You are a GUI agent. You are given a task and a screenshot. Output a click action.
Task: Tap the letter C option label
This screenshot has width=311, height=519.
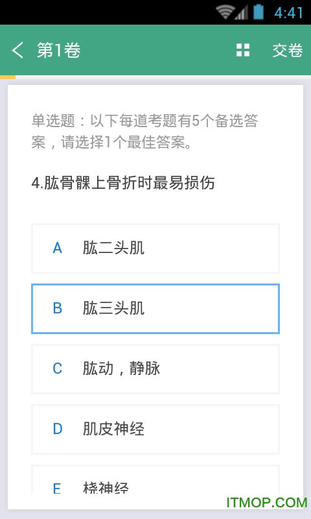pyautogui.click(x=57, y=368)
